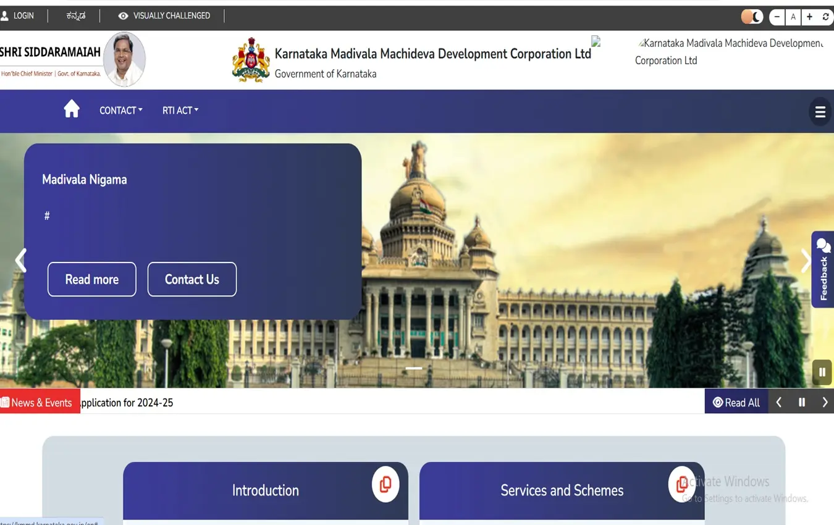
Task: Click the Read more button
Action: (x=92, y=279)
